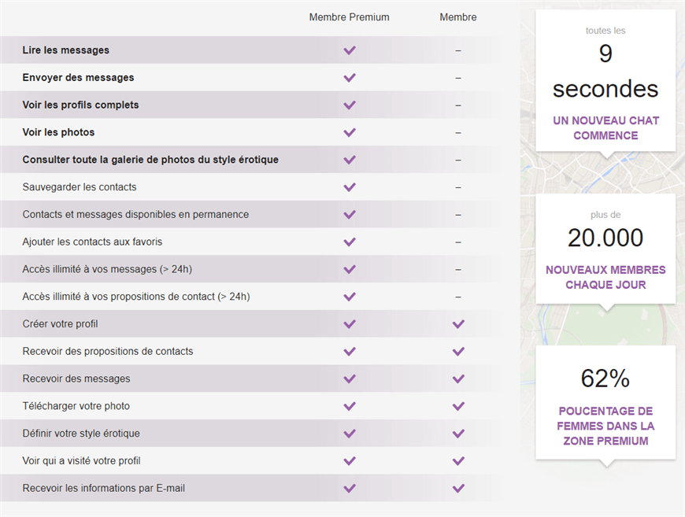Screen dimensions: 685x517
Task: Click Membre checkmark for Télécharger votre photo
Action: pyautogui.click(x=458, y=406)
